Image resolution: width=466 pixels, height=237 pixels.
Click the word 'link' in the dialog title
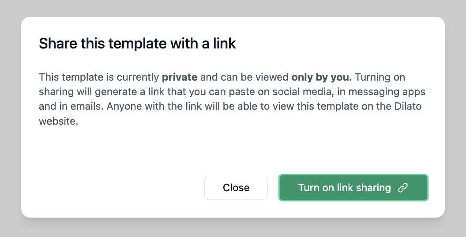225,44
